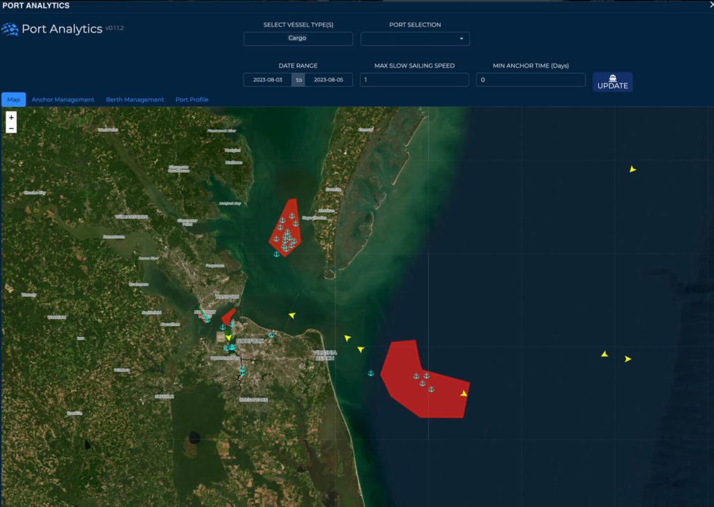Viewport: 714px width, 507px height.
Task: Focus the Min Anchor Time input
Action: click(530, 80)
